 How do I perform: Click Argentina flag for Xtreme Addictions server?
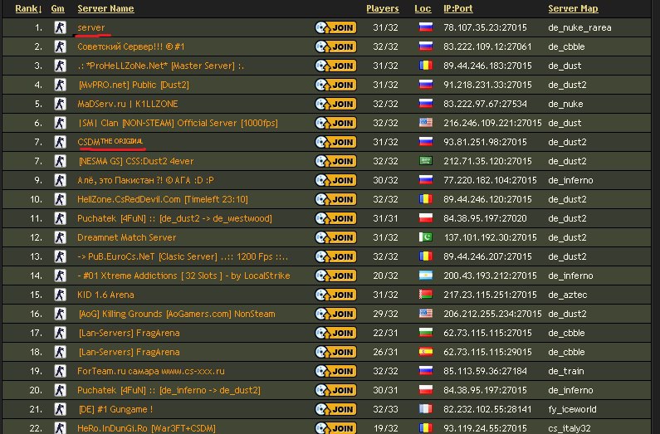(x=426, y=276)
